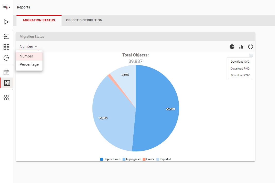This screenshot has width=275, height=183.
Task: Select Percentage from the dropdown list
Action: [x=29, y=64]
